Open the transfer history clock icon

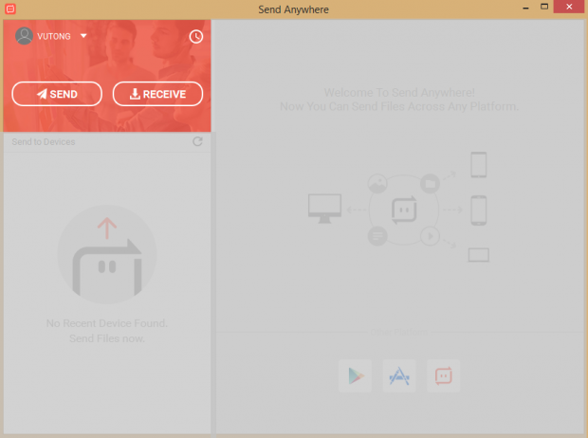click(x=196, y=36)
